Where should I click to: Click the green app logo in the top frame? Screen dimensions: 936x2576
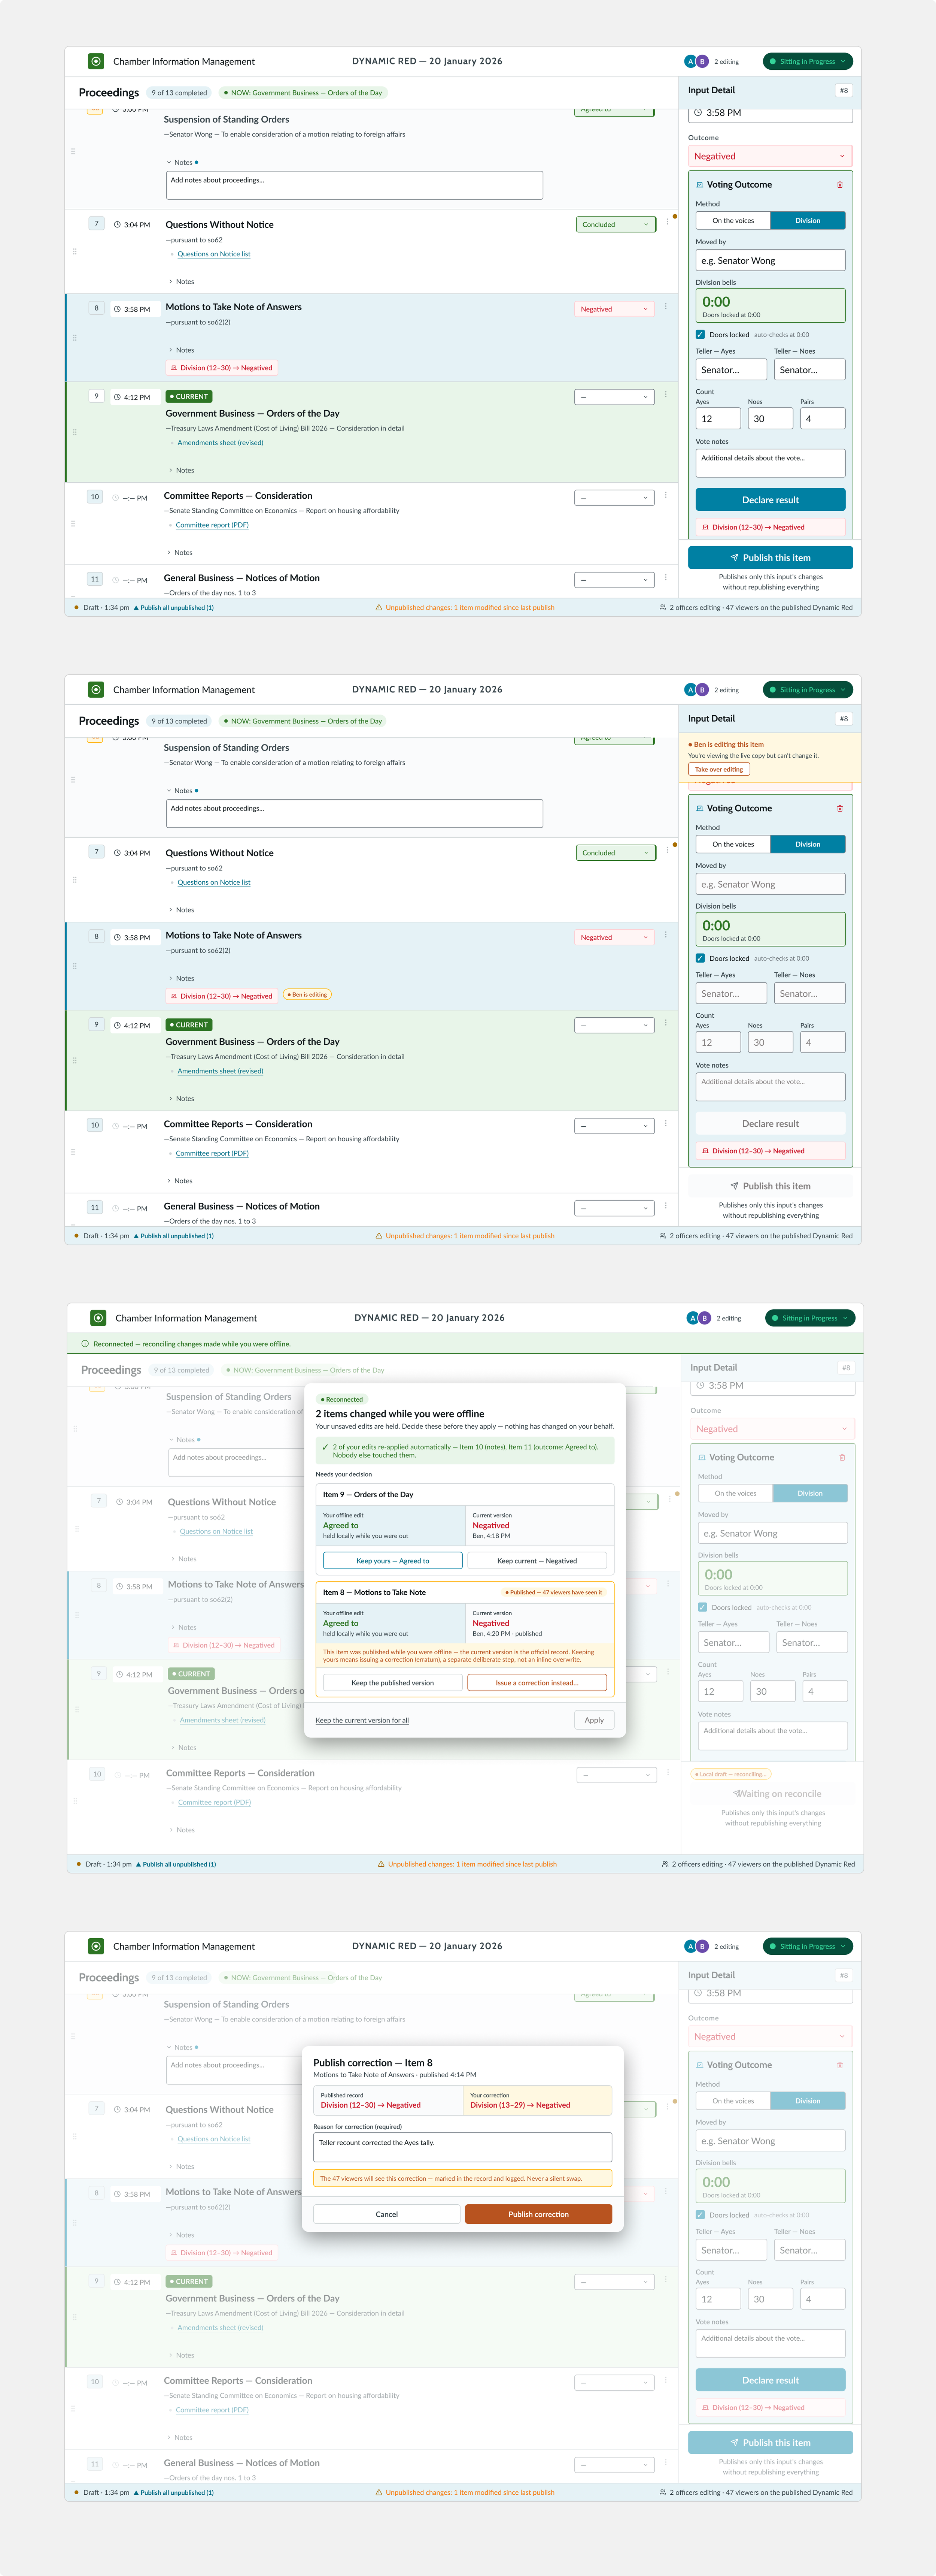pos(96,61)
